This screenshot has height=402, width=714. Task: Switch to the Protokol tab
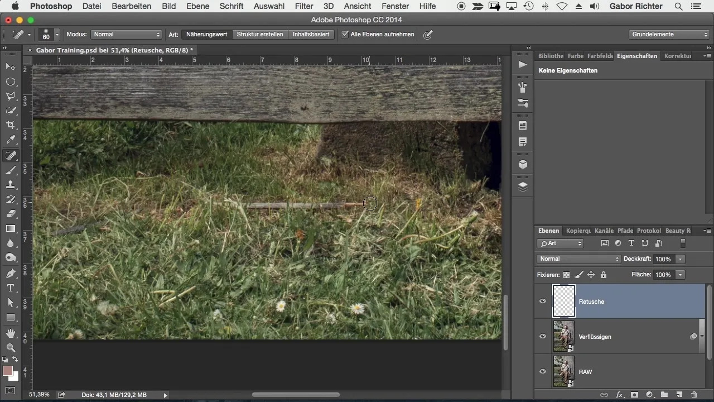click(649, 231)
